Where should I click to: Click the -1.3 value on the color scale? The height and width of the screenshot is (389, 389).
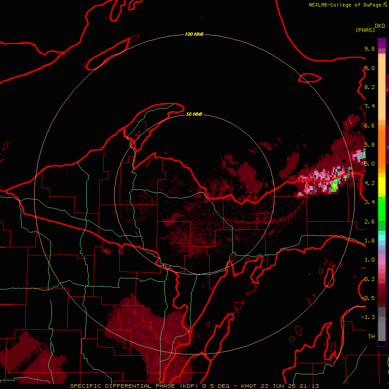pos(368,317)
